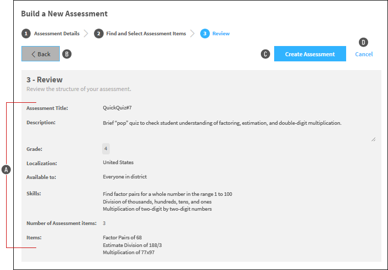The image size is (388, 270).
Task: Click the QuickQuiz#7 title text
Action: click(x=117, y=108)
